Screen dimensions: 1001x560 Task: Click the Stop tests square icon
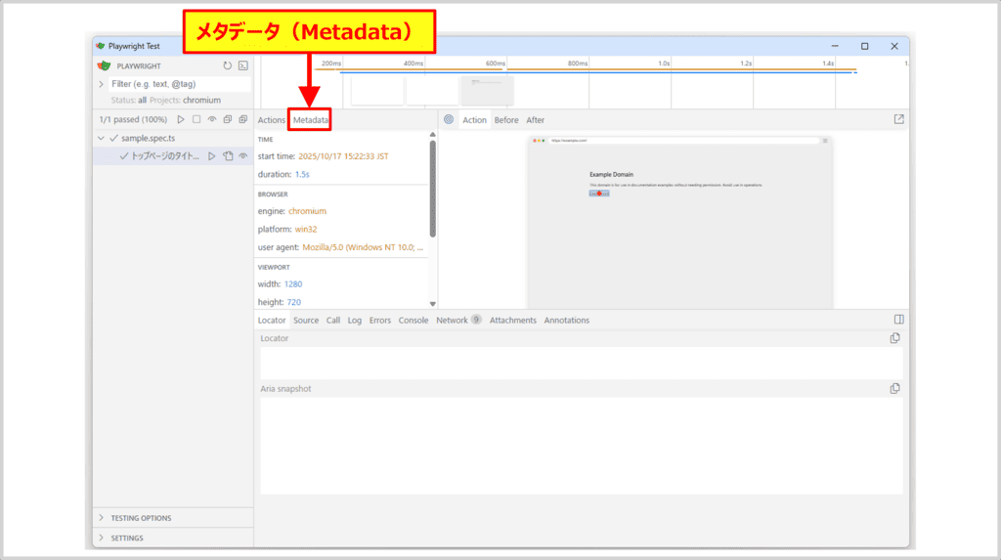pyautogui.click(x=196, y=119)
